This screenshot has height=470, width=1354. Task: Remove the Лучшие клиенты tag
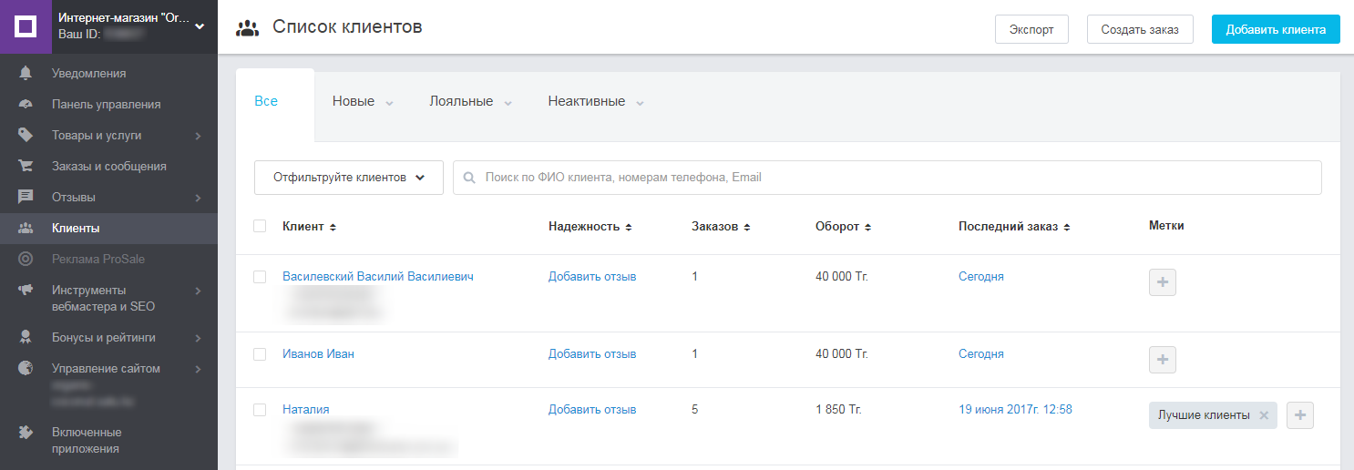[1263, 415]
